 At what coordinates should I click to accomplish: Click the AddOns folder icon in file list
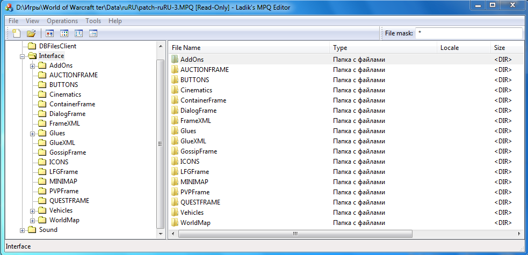(175, 60)
